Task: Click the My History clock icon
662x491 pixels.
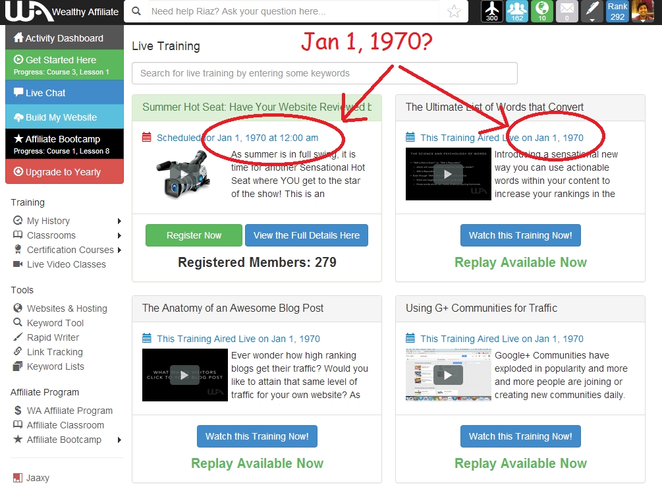Action: pyautogui.click(x=18, y=220)
